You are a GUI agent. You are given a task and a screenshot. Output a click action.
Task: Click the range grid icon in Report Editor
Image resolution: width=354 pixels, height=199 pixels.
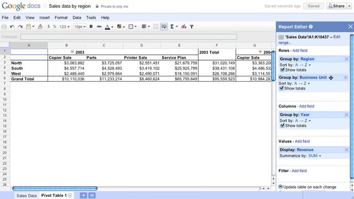coord(281,37)
